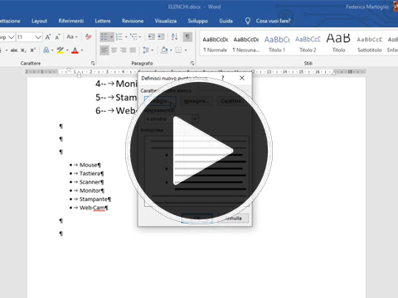Click the yellow text highlight color button

pos(61,50)
